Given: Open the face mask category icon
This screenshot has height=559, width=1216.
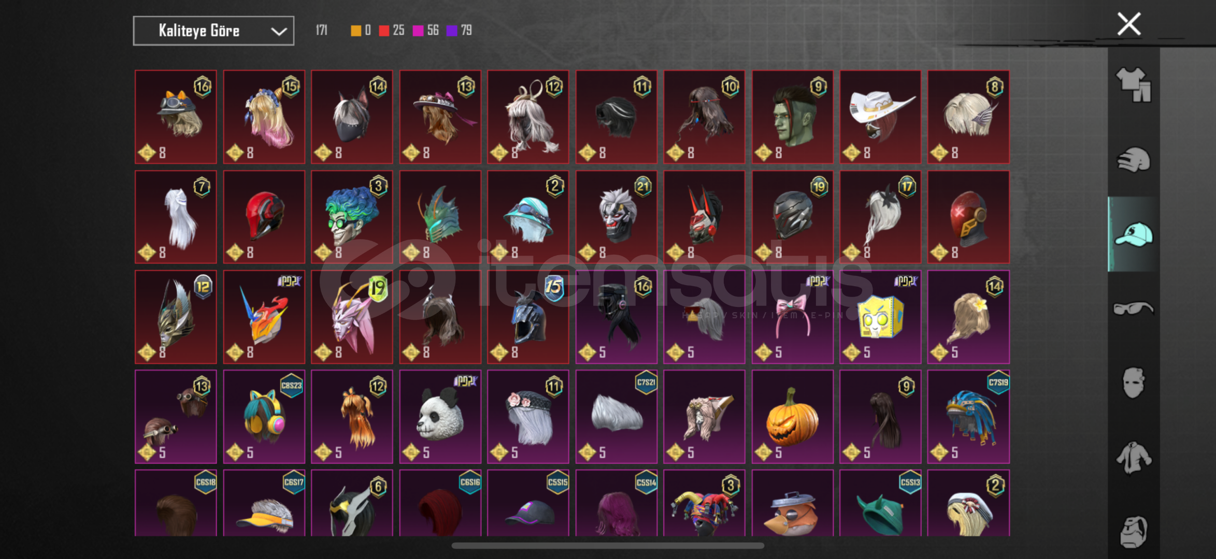Looking at the screenshot, I should coord(1134,383).
